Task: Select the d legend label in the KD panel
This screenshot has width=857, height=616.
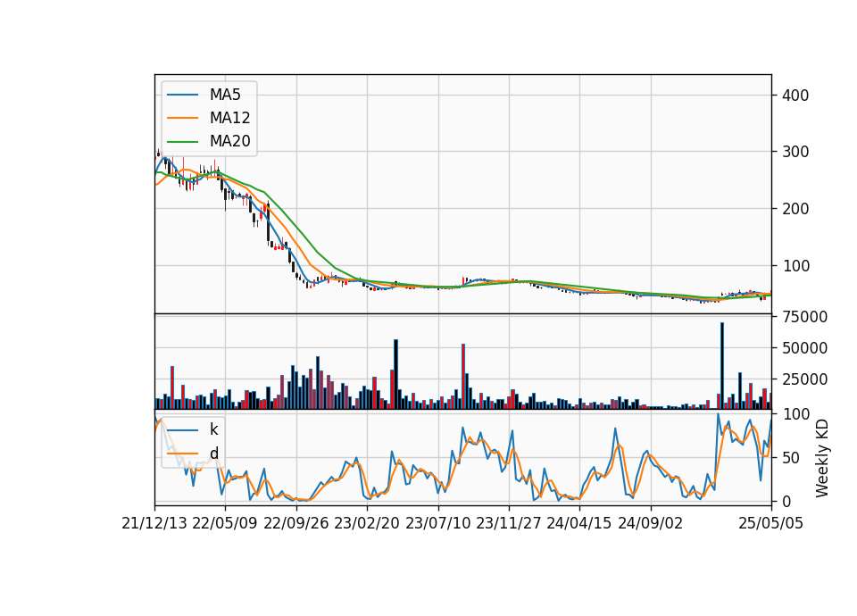Action: click(213, 454)
